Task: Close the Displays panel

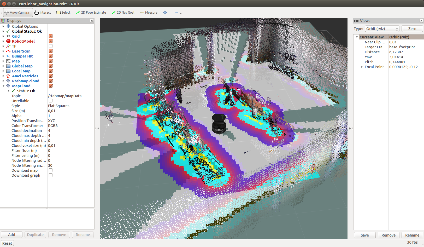Action: click(92, 21)
